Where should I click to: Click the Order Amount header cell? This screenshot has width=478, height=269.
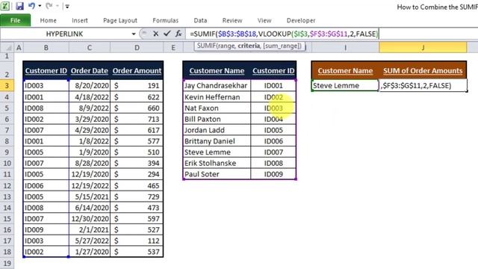137,71
